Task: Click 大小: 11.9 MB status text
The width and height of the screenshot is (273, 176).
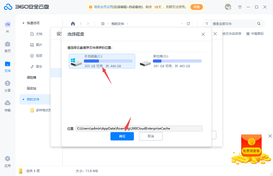Action: coord(87,171)
